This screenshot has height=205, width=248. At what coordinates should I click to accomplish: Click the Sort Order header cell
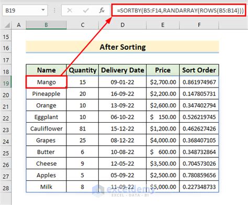point(199,70)
